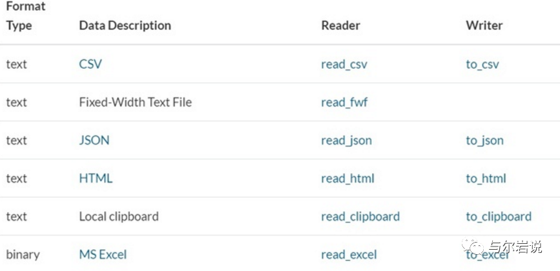Screen dimensions: 560x271
Task: Click the read_fwf reader link
Action: [344, 103]
